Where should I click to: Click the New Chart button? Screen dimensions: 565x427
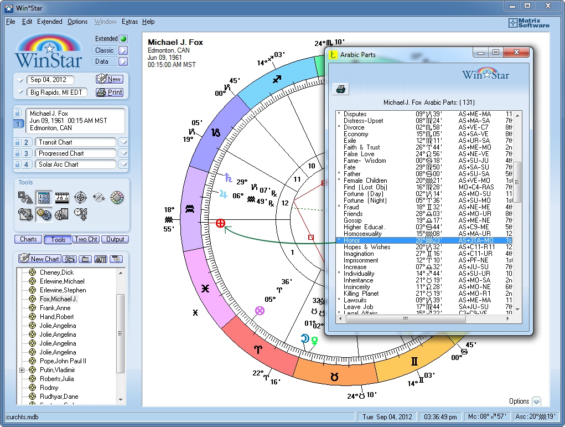coord(39,259)
